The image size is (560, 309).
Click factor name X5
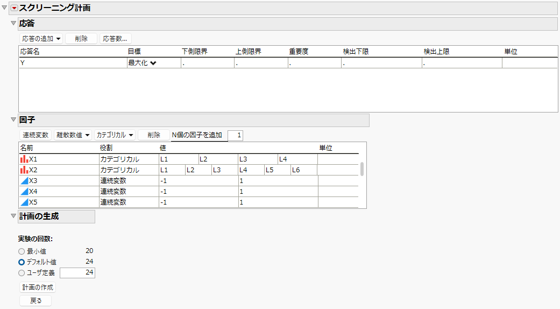[x=33, y=202]
